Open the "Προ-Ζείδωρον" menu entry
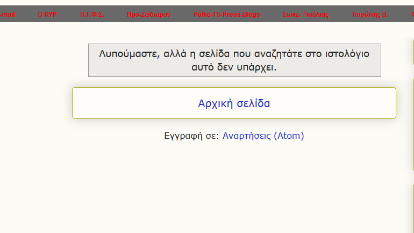Image resolution: width=414 pixels, height=233 pixels. (149, 15)
